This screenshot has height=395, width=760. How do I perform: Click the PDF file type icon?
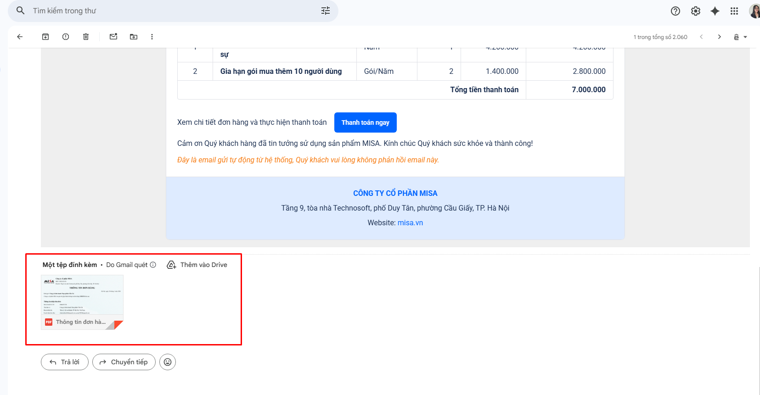[x=49, y=322]
